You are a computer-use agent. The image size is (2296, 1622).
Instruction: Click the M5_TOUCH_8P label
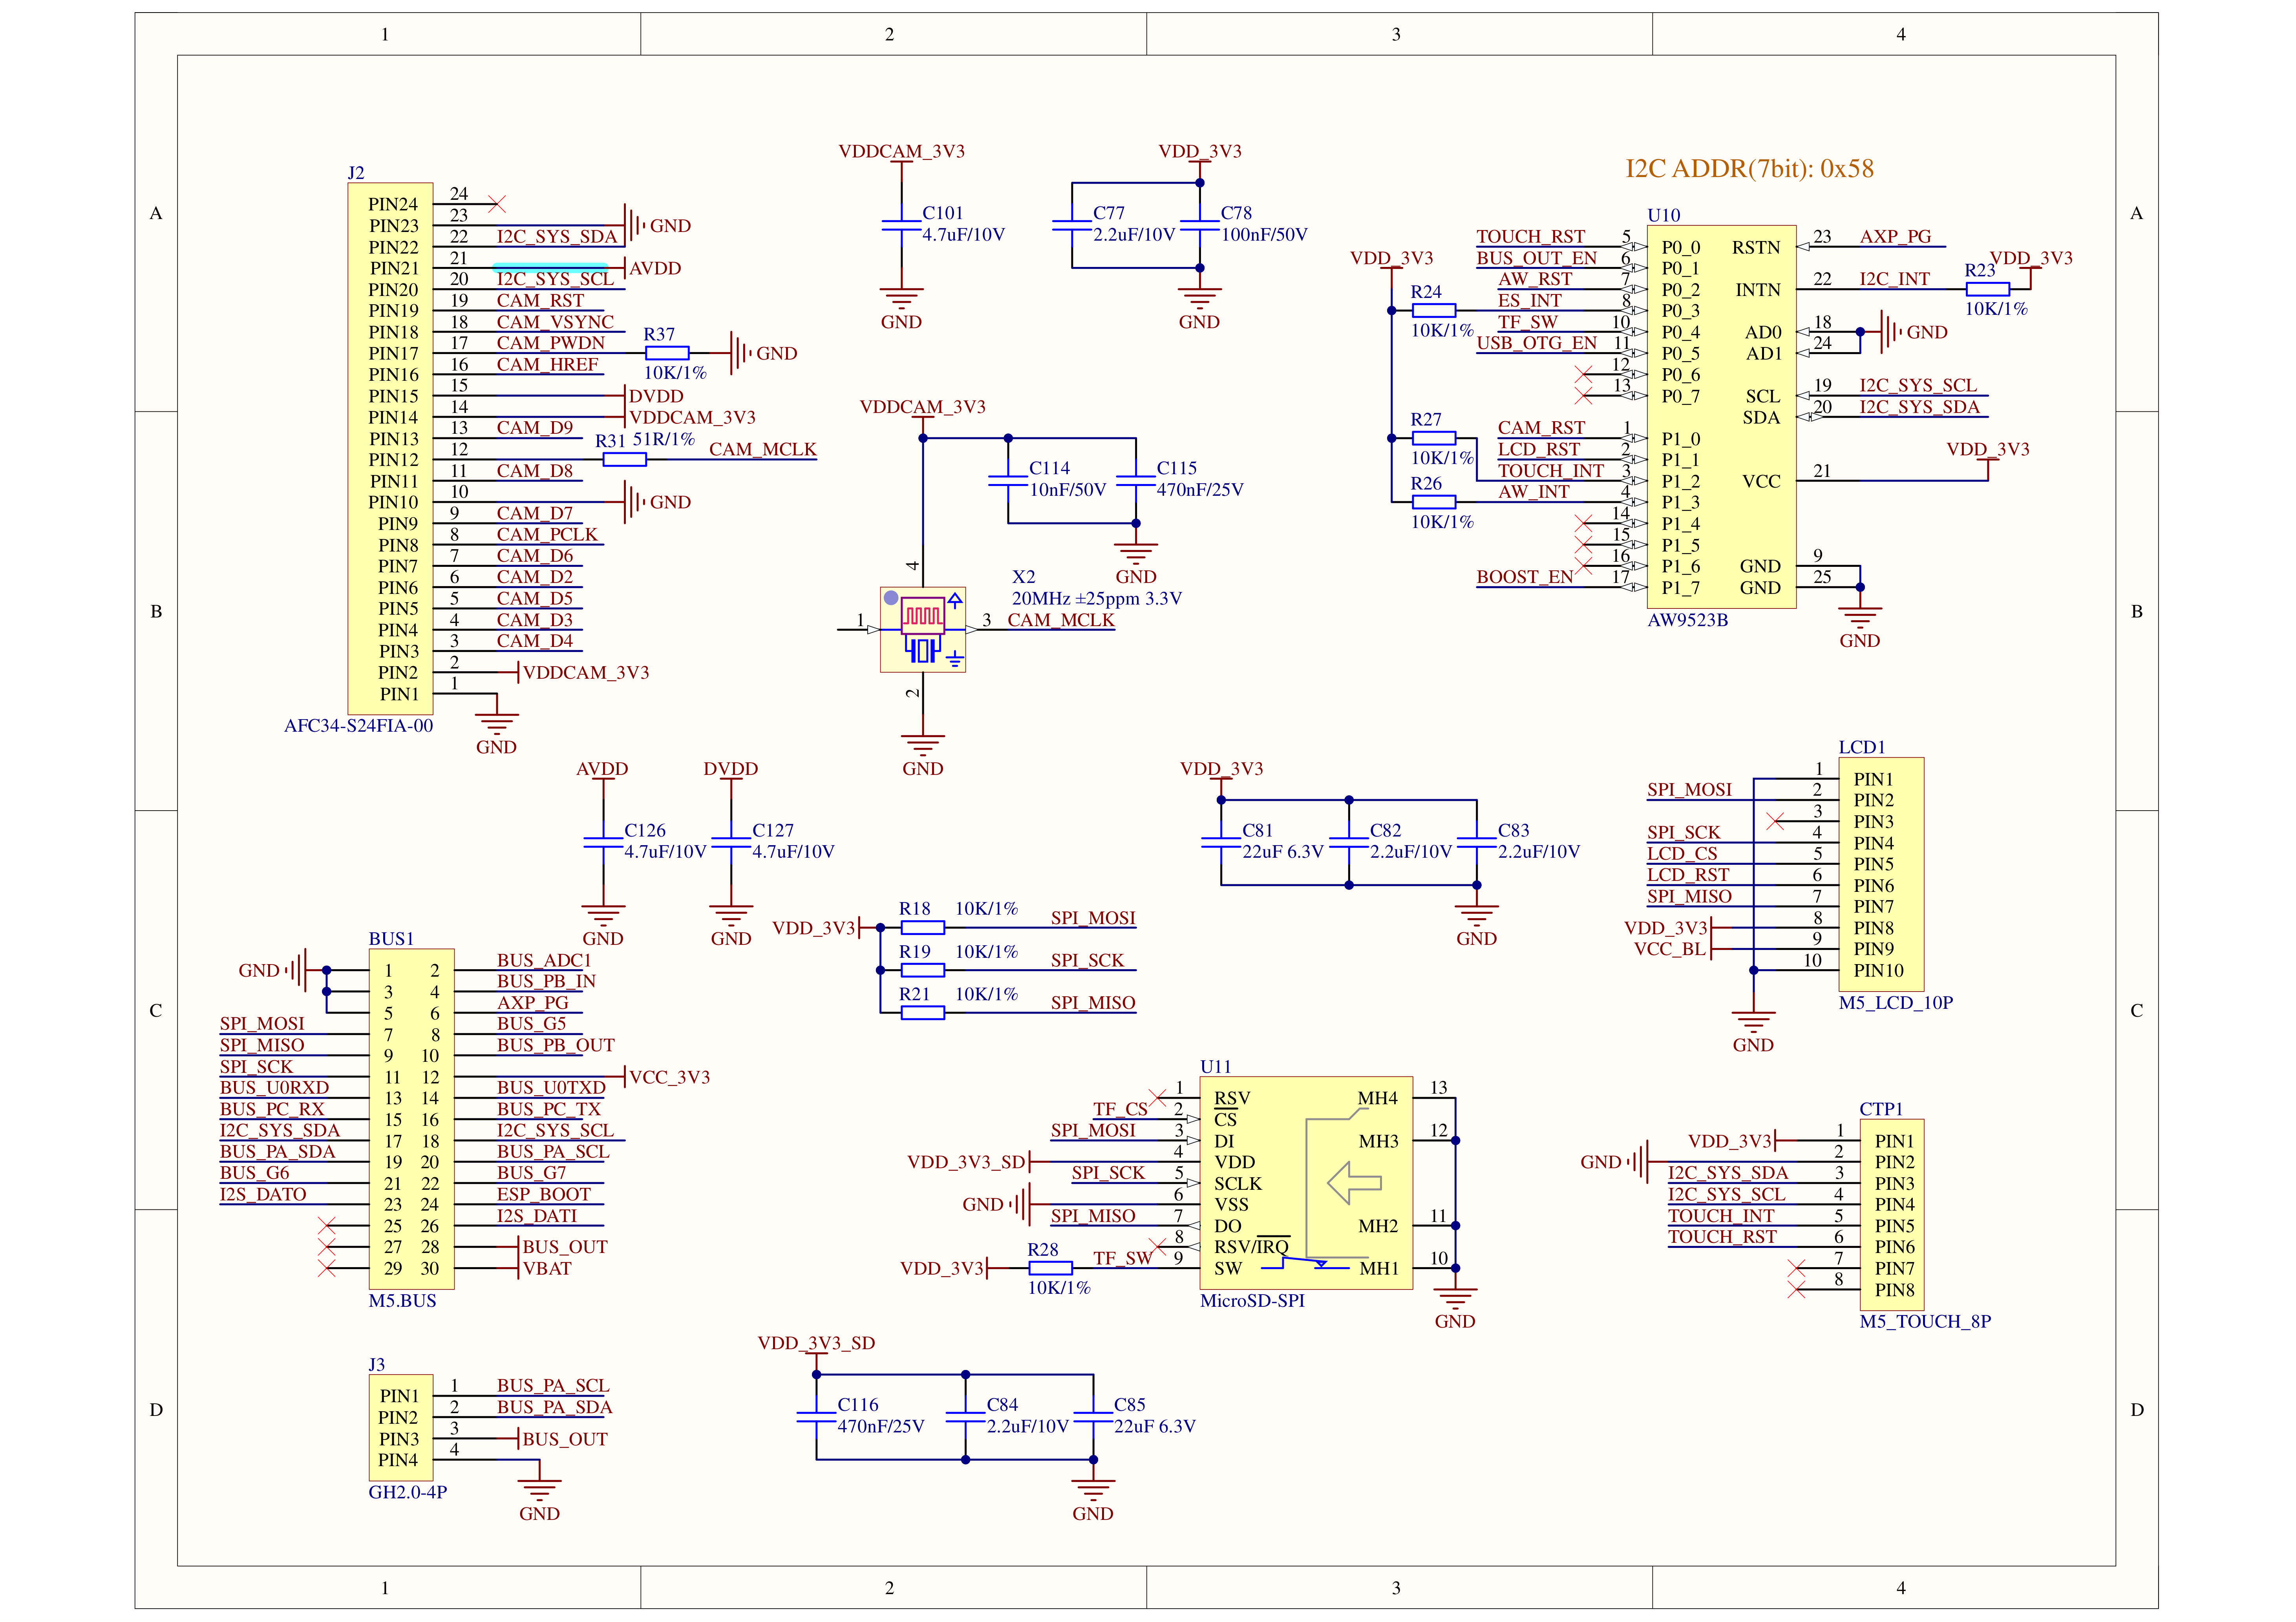[1925, 1322]
